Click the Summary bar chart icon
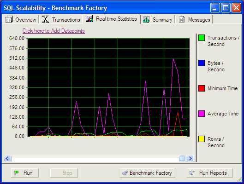The image size is (244, 184). click(x=146, y=19)
